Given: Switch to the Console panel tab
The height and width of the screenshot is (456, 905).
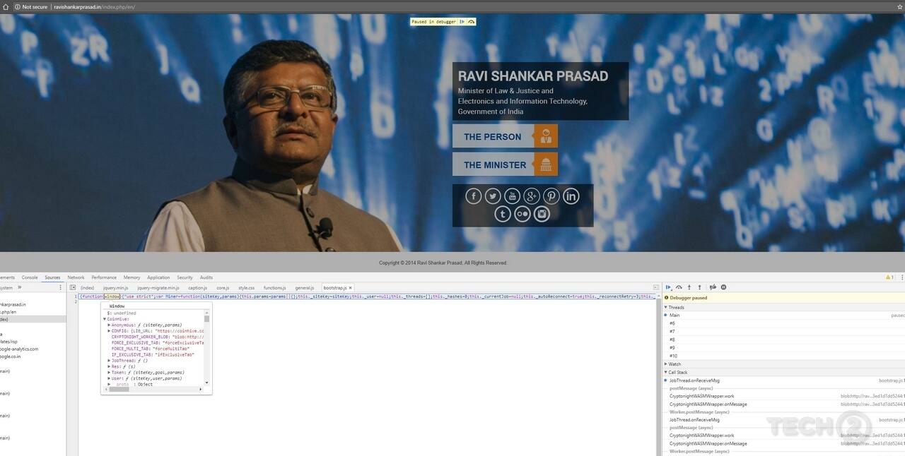Looking at the screenshot, I should pos(30,277).
